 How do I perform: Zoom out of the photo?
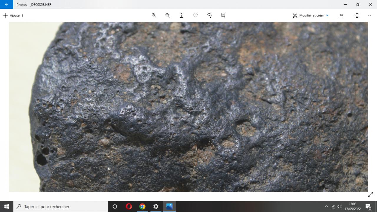(168, 15)
